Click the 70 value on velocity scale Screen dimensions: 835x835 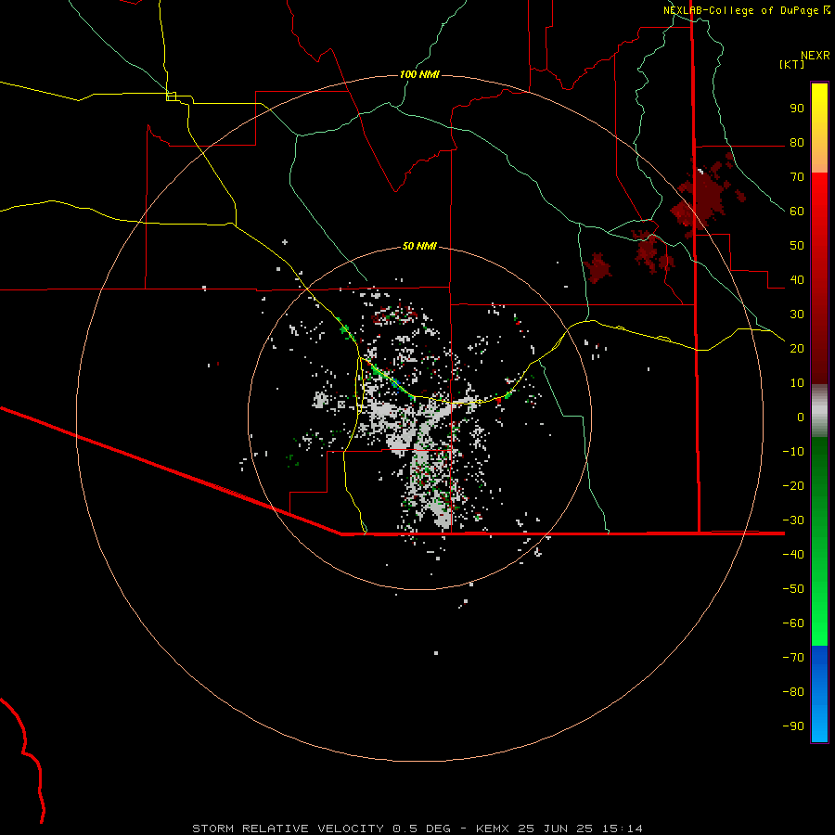coord(797,177)
